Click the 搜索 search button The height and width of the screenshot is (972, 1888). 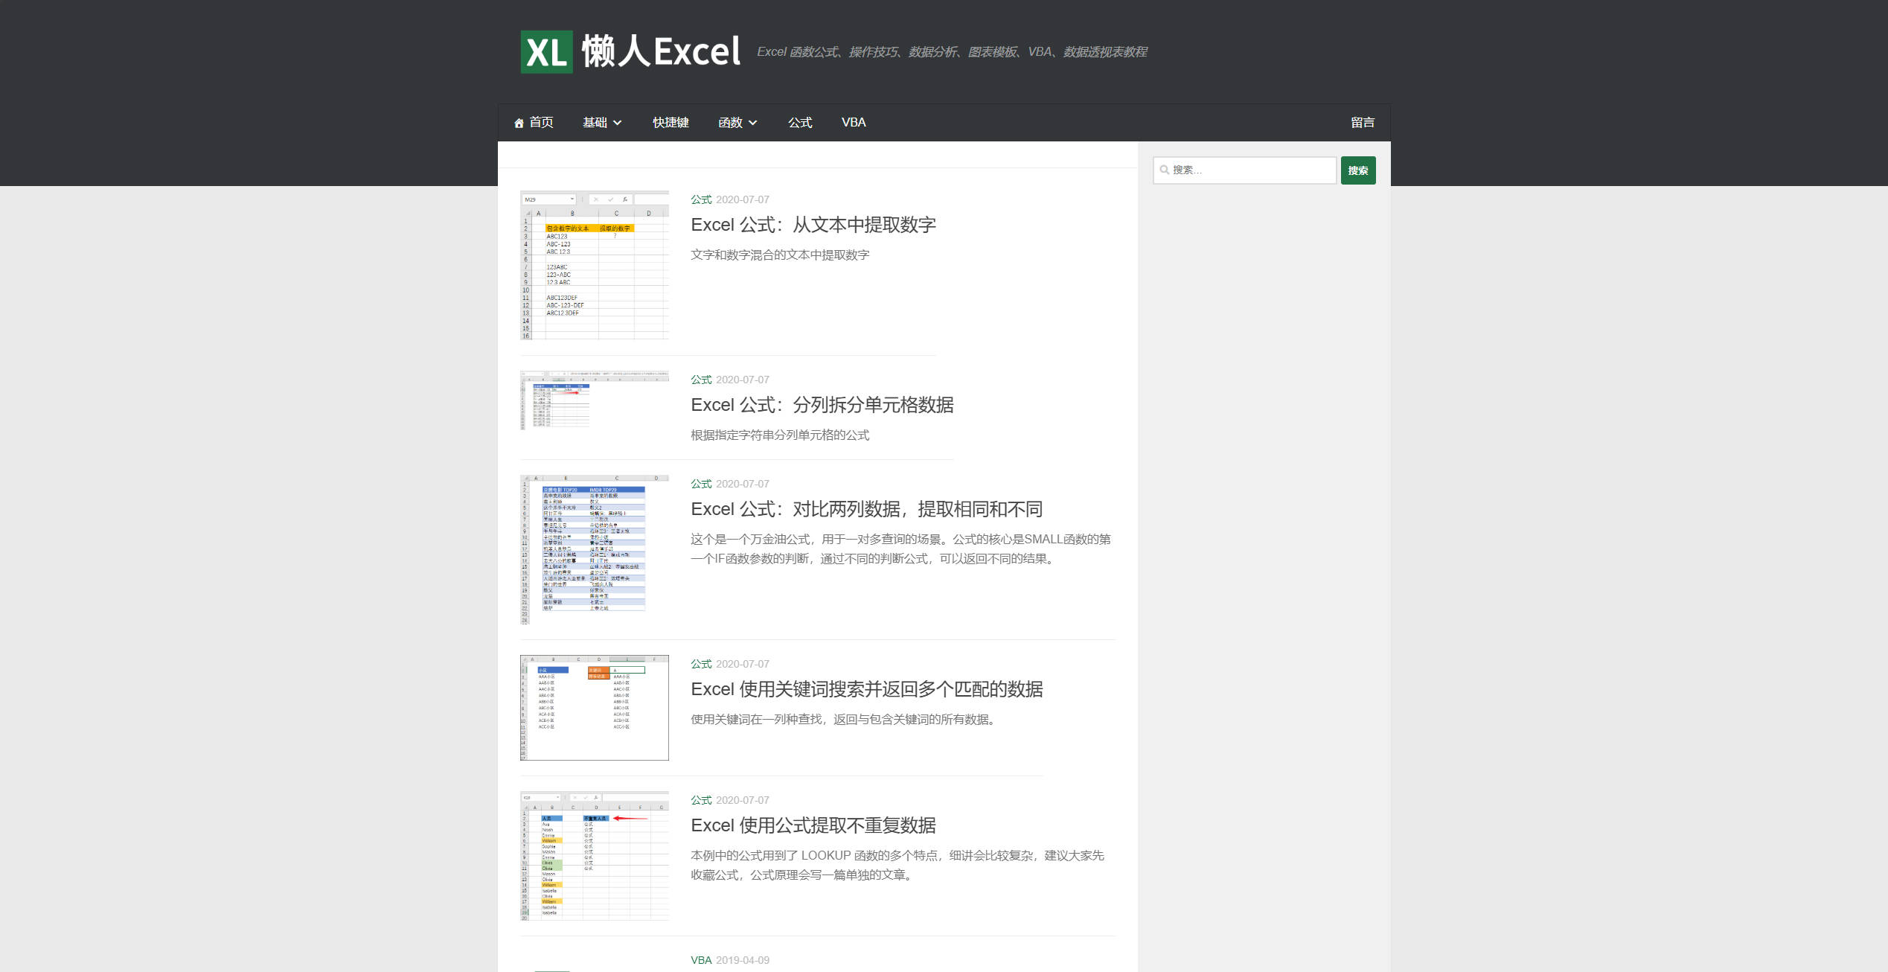tap(1357, 170)
